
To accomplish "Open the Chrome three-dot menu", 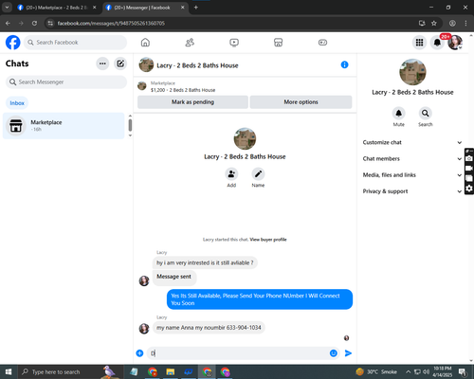I will 465,23.
